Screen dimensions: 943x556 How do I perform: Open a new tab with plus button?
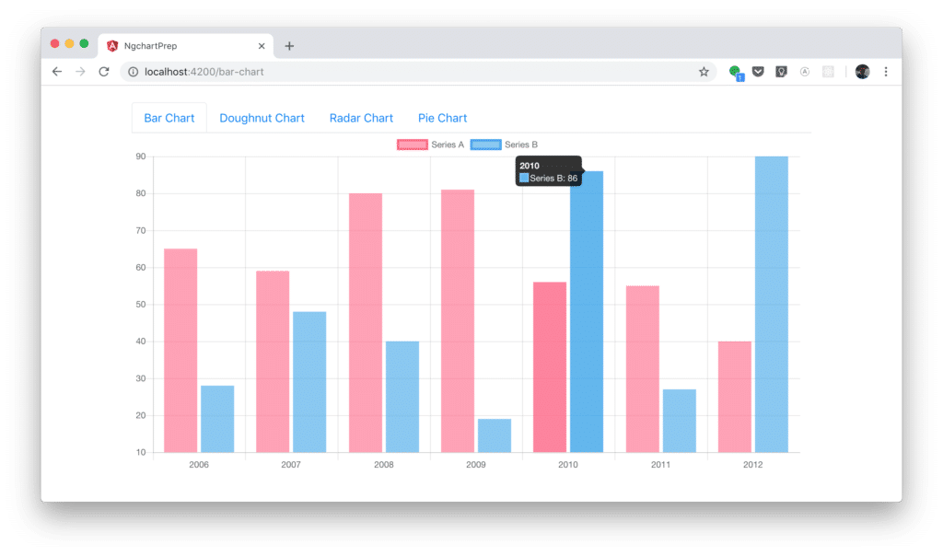[x=289, y=46]
